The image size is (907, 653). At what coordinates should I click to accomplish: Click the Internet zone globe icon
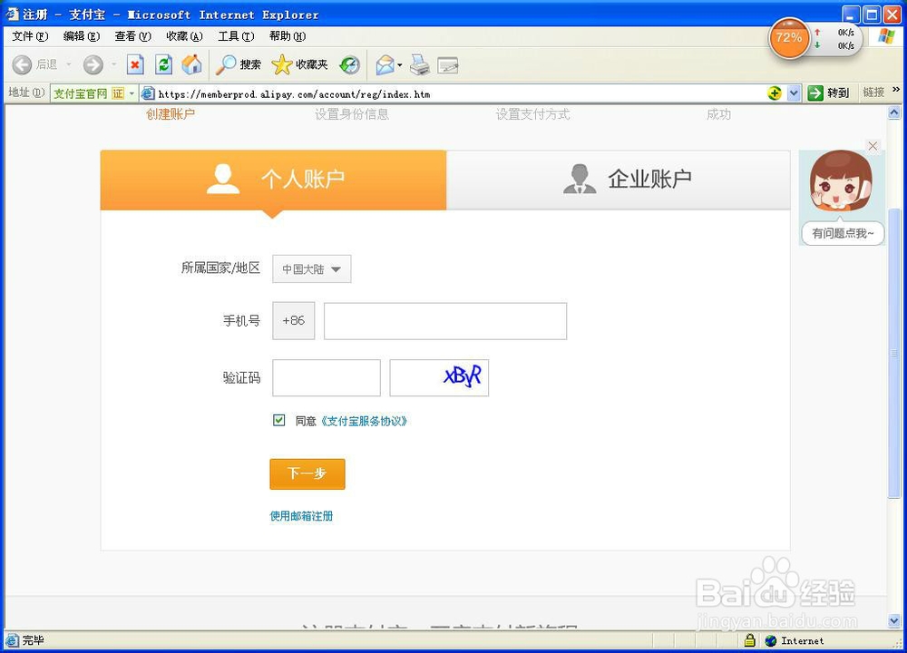point(770,640)
